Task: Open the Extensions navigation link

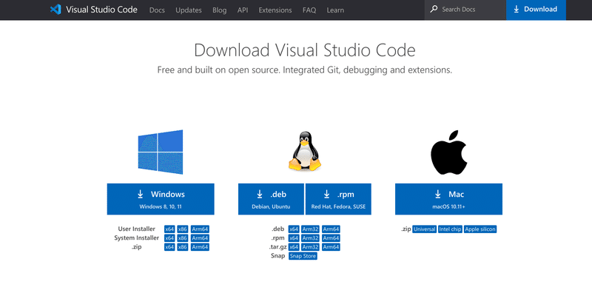Action: tap(275, 10)
